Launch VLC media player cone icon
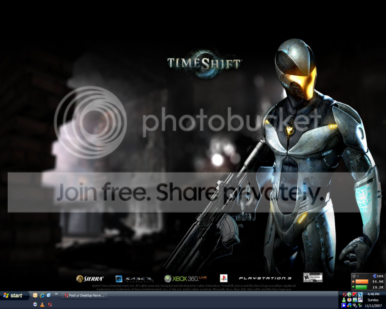This screenshot has width=386, height=309. (42, 304)
